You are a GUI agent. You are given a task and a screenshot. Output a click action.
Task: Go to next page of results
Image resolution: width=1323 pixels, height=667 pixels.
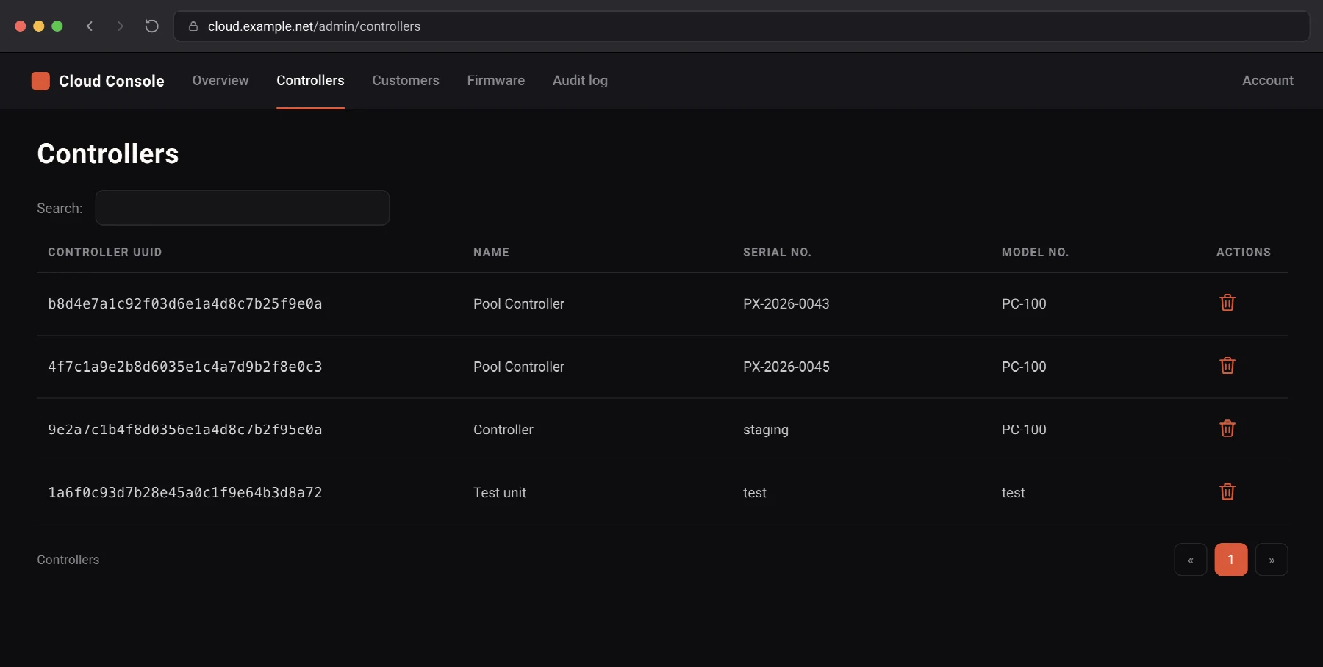1272,560
